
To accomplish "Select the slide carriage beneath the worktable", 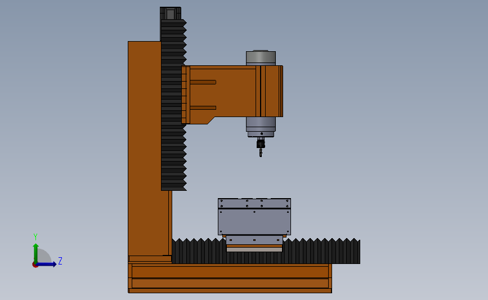I will [254, 244].
